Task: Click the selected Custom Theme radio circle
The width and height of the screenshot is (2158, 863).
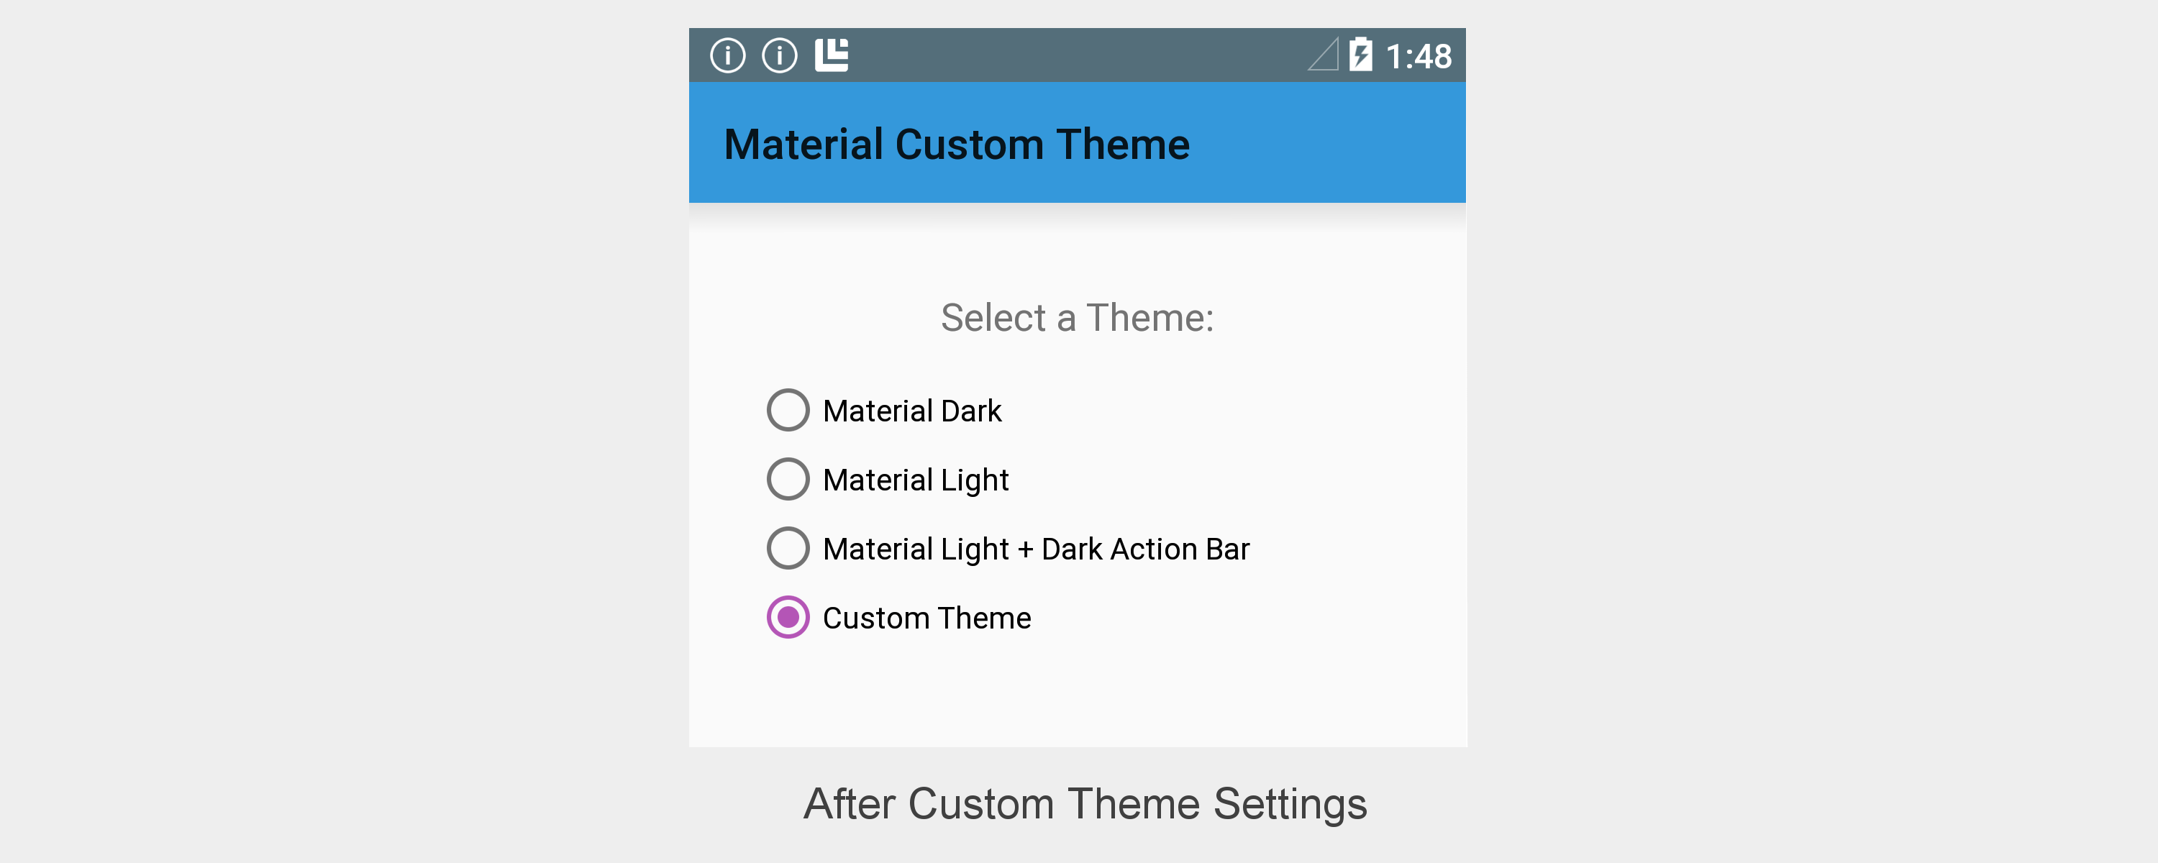Action: (788, 618)
